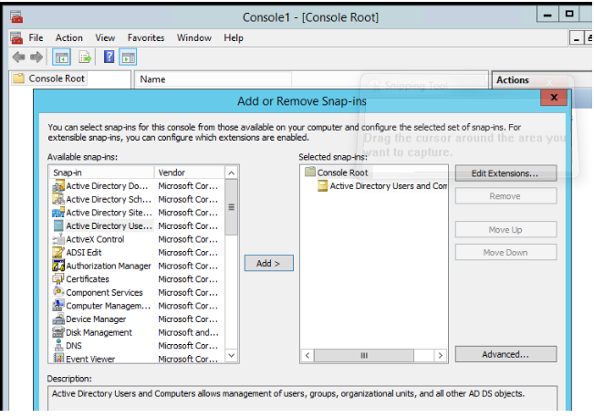The height and width of the screenshot is (418, 594).
Task: Open the Help menu
Action: click(234, 38)
